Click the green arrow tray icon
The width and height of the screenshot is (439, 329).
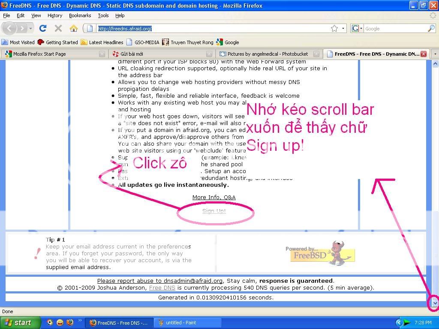point(407,323)
